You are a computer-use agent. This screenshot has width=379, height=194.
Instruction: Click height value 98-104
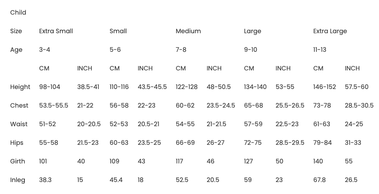point(49,87)
